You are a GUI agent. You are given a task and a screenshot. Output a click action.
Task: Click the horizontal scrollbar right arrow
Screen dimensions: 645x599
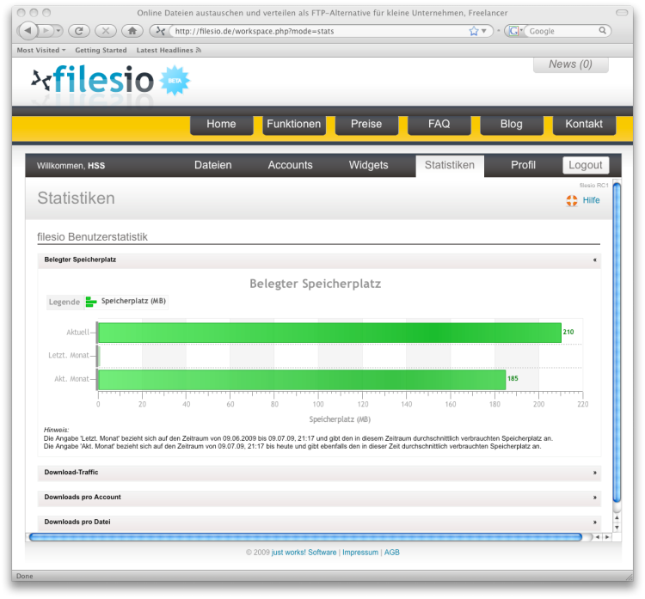(x=607, y=537)
